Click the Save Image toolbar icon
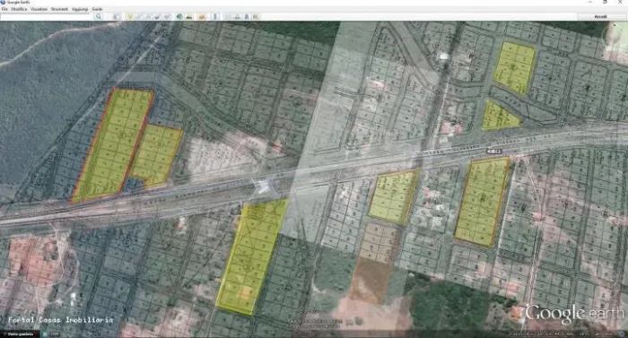The height and width of the screenshot is (338, 628). 247,16
